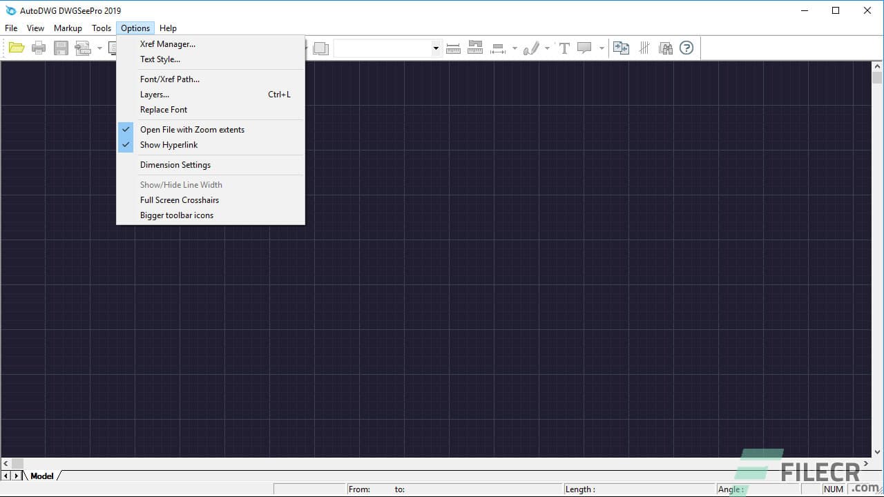This screenshot has height=497, width=884.
Task: Open a drawing file using the folder icon
Action: [x=17, y=48]
